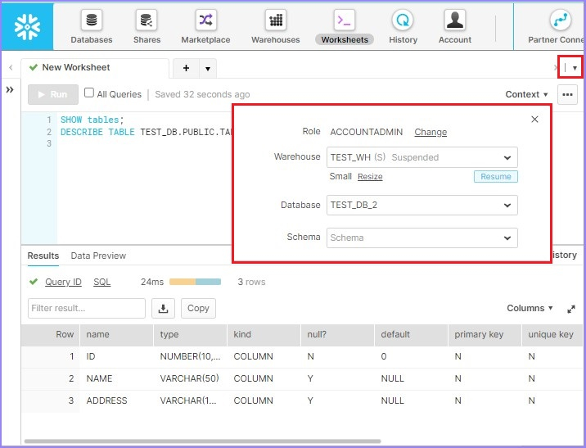Click the primary key column header
The height and width of the screenshot is (448, 586).
[485, 335]
